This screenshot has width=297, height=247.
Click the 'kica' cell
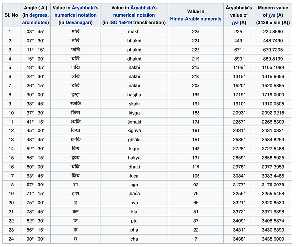(x=134, y=176)
